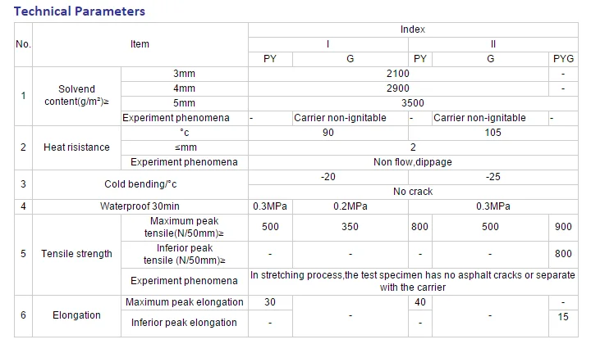Select the 105 heat resistance value
The image size is (591, 344).
coord(492,133)
